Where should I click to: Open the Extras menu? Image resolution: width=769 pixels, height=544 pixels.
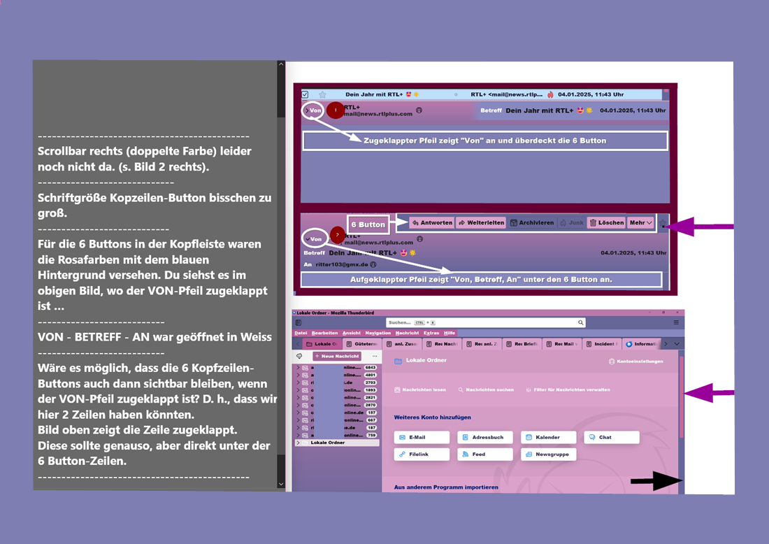(x=431, y=333)
